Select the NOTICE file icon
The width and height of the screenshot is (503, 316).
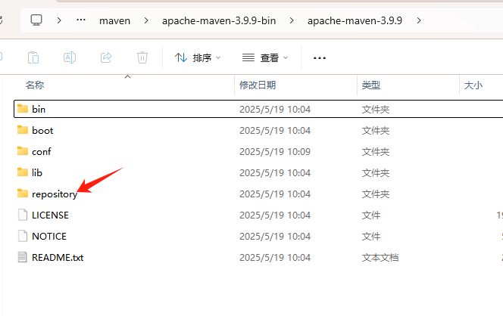[x=23, y=236]
